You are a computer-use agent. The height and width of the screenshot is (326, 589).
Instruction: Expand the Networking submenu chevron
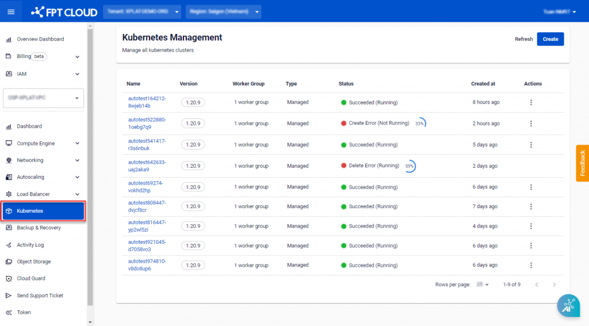[77, 160]
